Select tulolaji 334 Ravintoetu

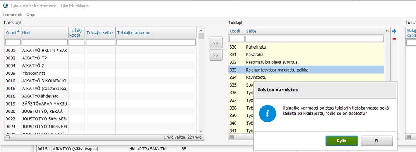pos(306,78)
